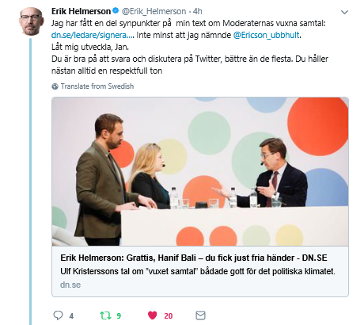Click the globe icon beside Translate
Screen dimensions: 364x325
click(x=55, y=86)
